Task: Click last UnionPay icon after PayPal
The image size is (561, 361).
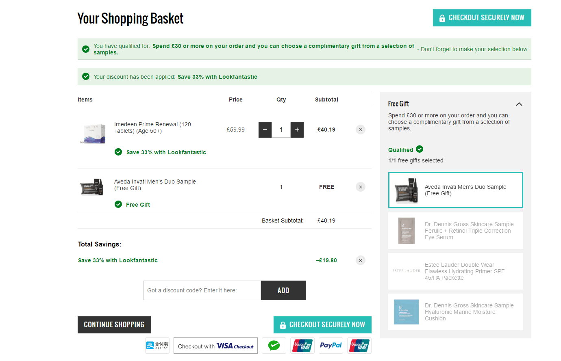Action: (x=359, y=346)
